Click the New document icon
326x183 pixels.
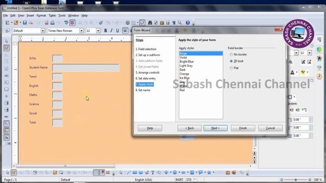tap(8, 22)
